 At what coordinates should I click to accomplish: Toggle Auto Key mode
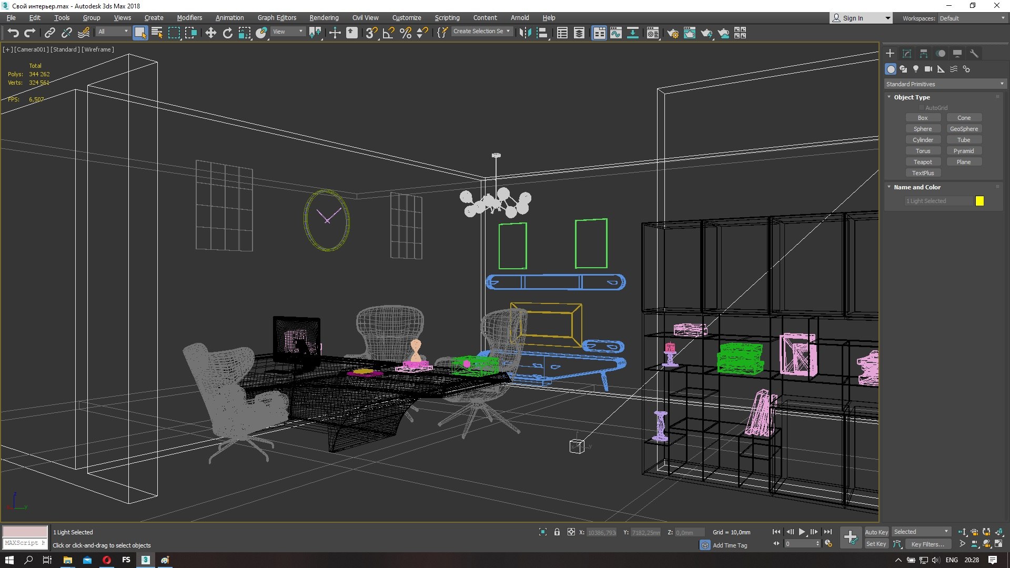coord(876,532)
